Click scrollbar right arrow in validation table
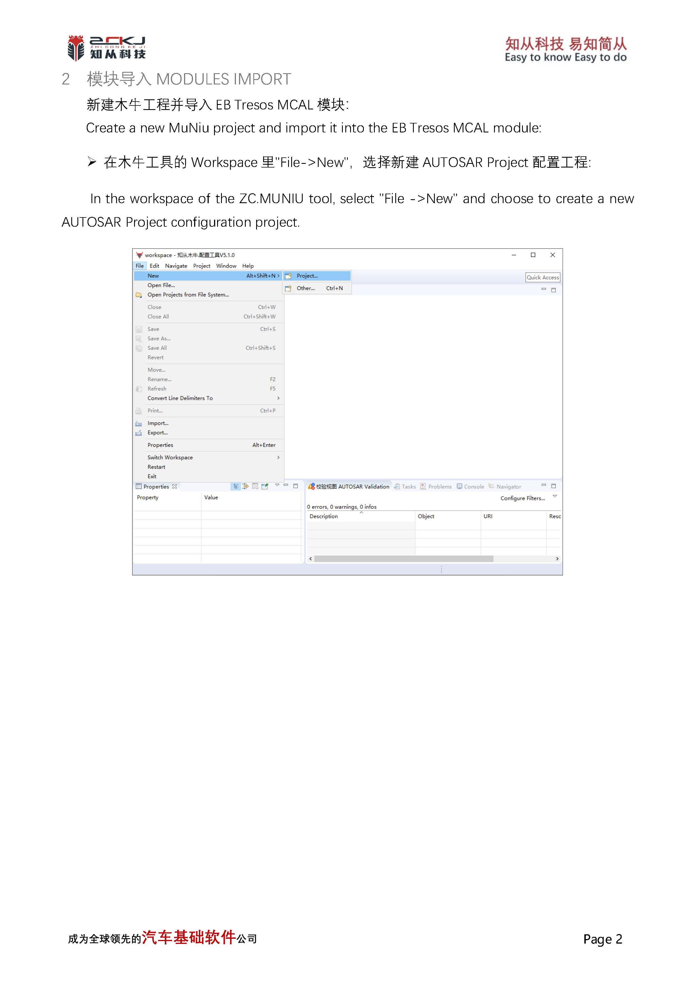This screenshot has width=696, height=991. click(557, 559)
